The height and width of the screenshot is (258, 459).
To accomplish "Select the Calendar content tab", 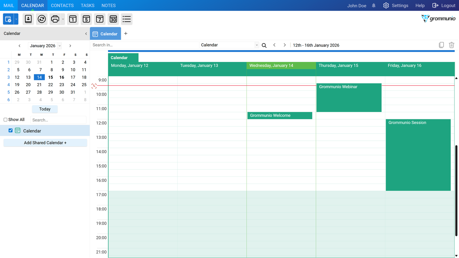I will [x=105, y=34].
